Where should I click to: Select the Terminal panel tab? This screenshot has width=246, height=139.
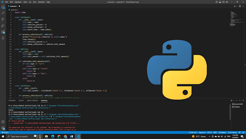click(x=44, y=101)
